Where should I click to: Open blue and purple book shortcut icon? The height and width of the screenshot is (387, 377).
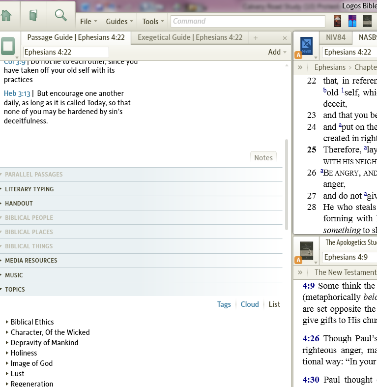[352, 21]
